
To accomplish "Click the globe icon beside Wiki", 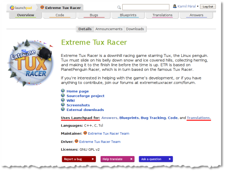I will pyautogui.click(x=63, y=100).
